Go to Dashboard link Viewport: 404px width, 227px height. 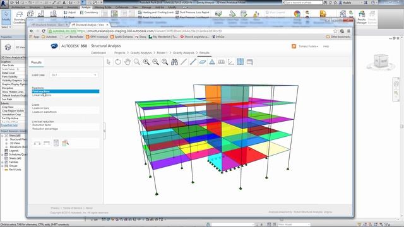pos(98,53)
